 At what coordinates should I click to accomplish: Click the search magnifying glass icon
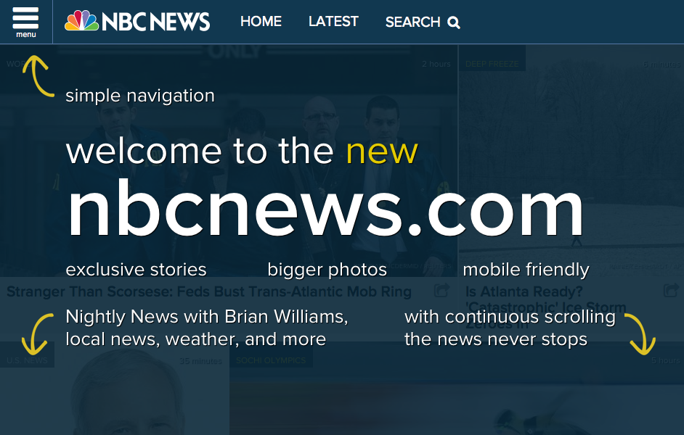454,22
